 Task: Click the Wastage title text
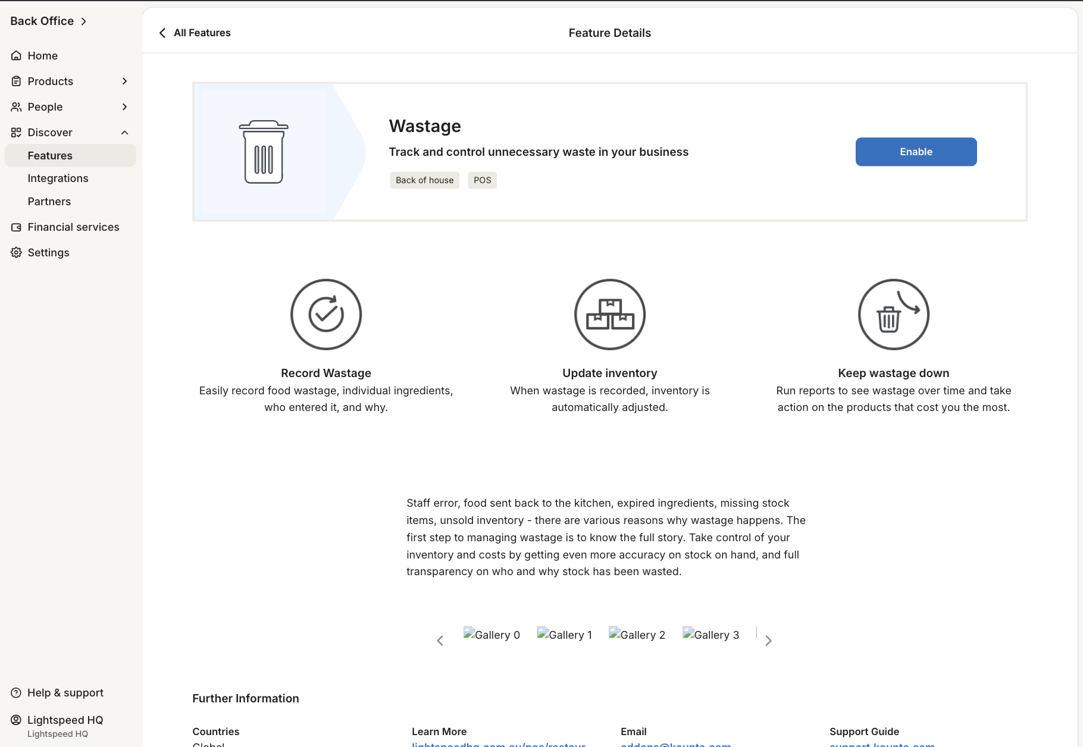[x=425, y=126]
